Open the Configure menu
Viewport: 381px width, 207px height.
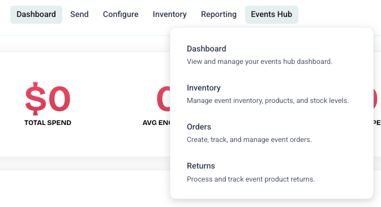(x=121, y=15)
